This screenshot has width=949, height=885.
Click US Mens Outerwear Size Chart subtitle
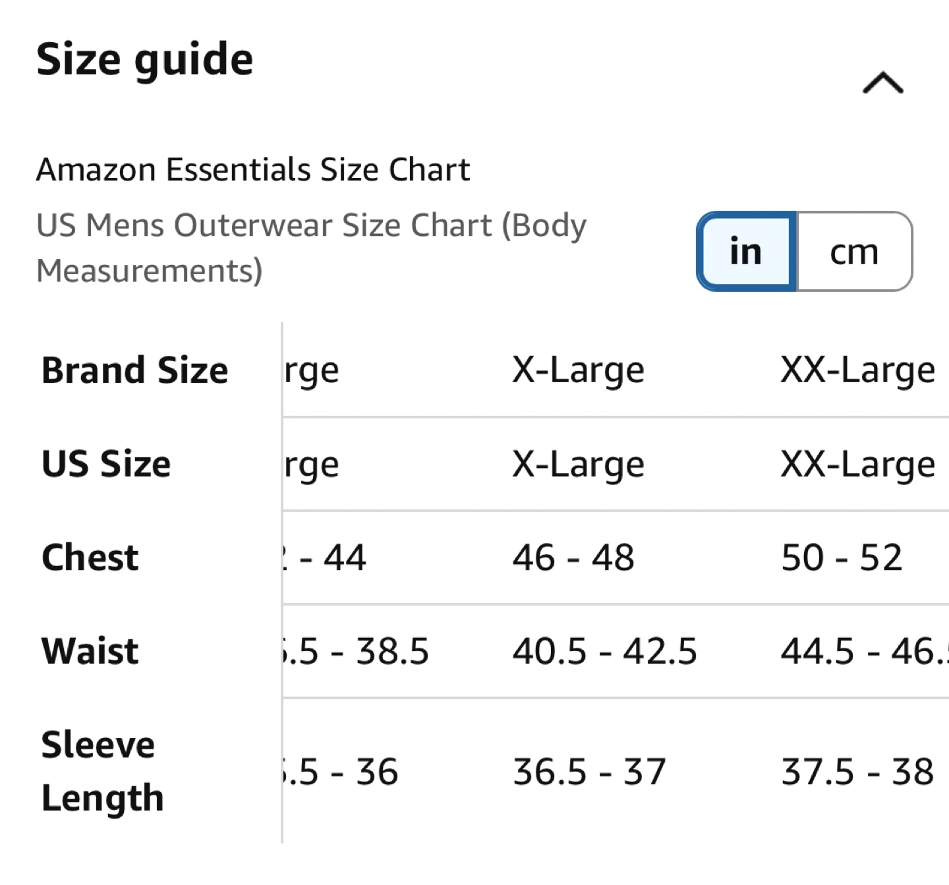point(311,248)
